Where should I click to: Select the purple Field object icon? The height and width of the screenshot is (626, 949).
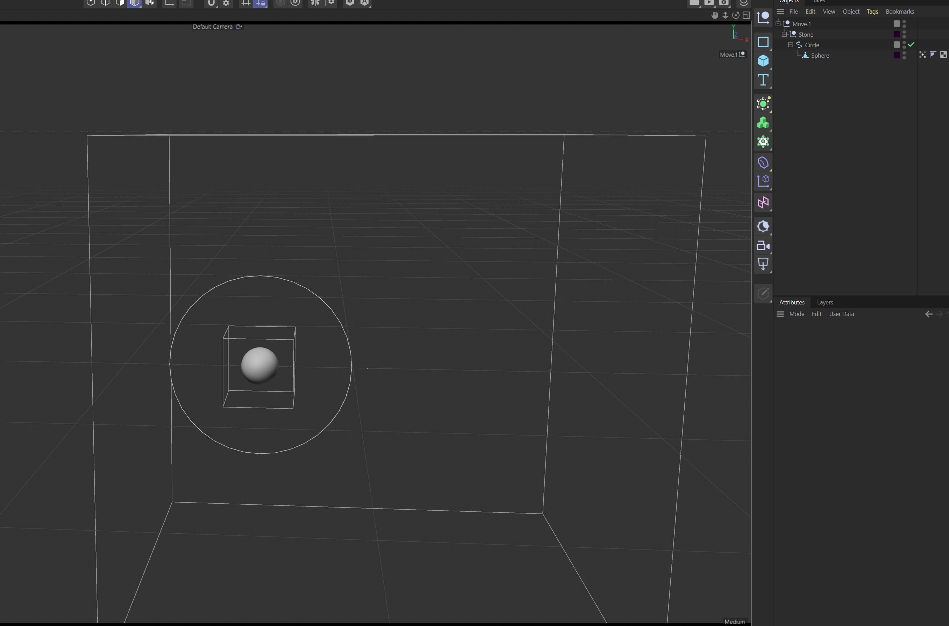(x=763, y=163)
